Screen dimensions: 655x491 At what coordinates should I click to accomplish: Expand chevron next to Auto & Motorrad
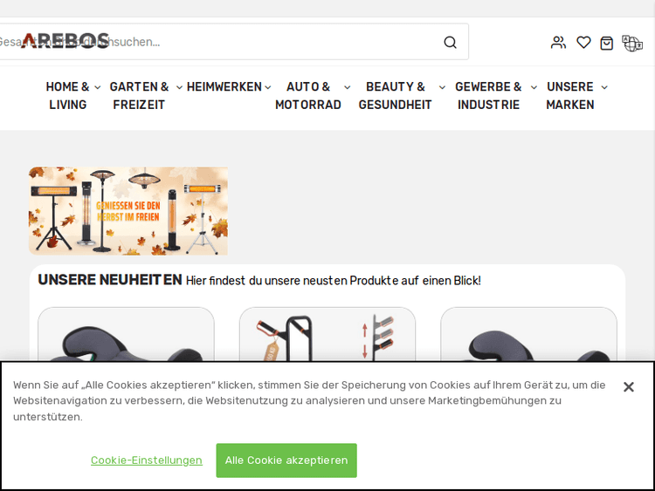pyautogui.click(x=347, y=87)
